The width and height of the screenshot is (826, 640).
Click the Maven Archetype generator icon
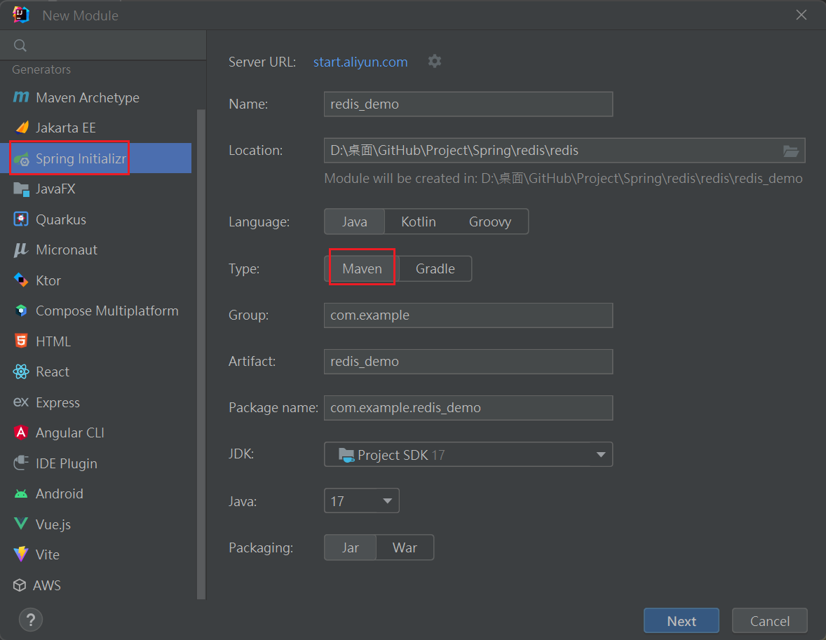pyautogui.click(x=21, y=97)
